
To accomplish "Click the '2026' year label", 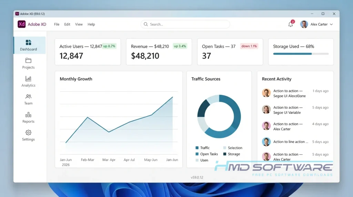I will click(66, 165).
